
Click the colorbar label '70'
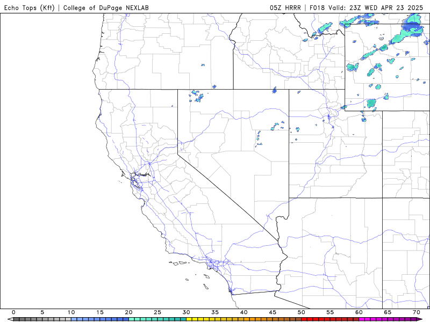pos(417,312)
